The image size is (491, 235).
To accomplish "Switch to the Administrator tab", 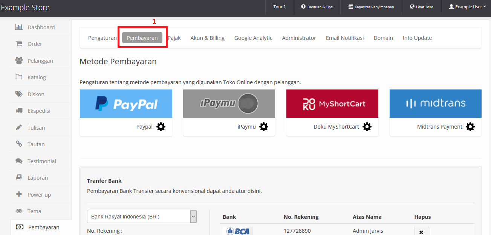I will pyautogui.click(x=299, y=38).
